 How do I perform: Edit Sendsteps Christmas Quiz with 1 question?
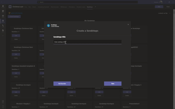16,35
